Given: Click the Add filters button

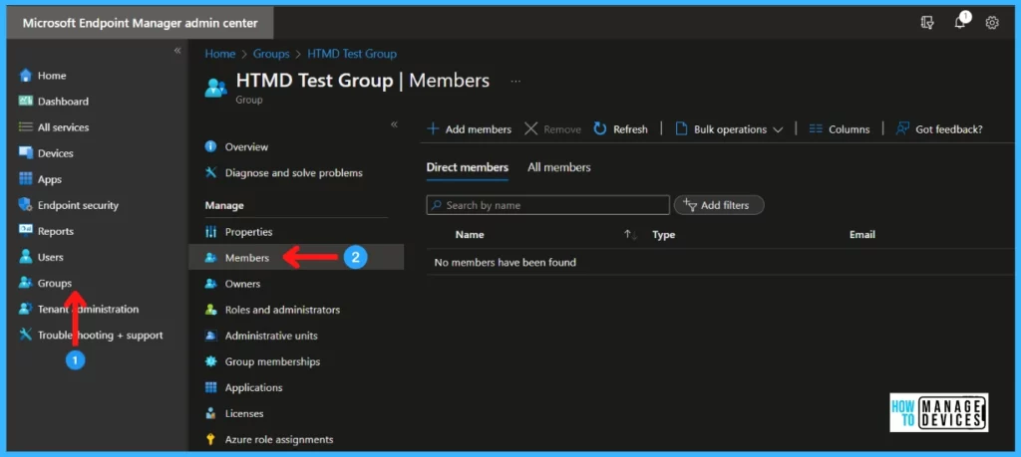Looking at the screenshot, I should click(x=719, y=205).
